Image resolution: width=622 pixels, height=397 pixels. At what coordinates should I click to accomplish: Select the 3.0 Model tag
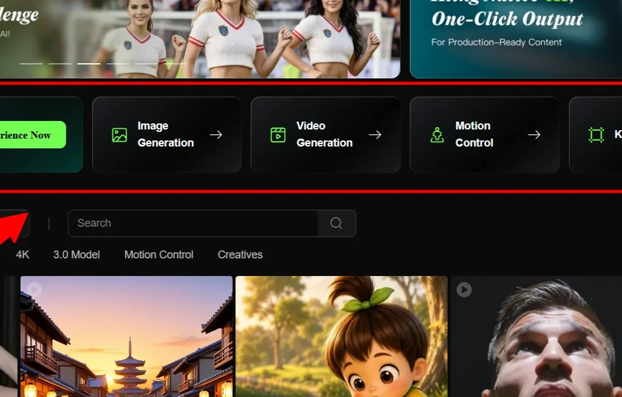tap(77, 255)
